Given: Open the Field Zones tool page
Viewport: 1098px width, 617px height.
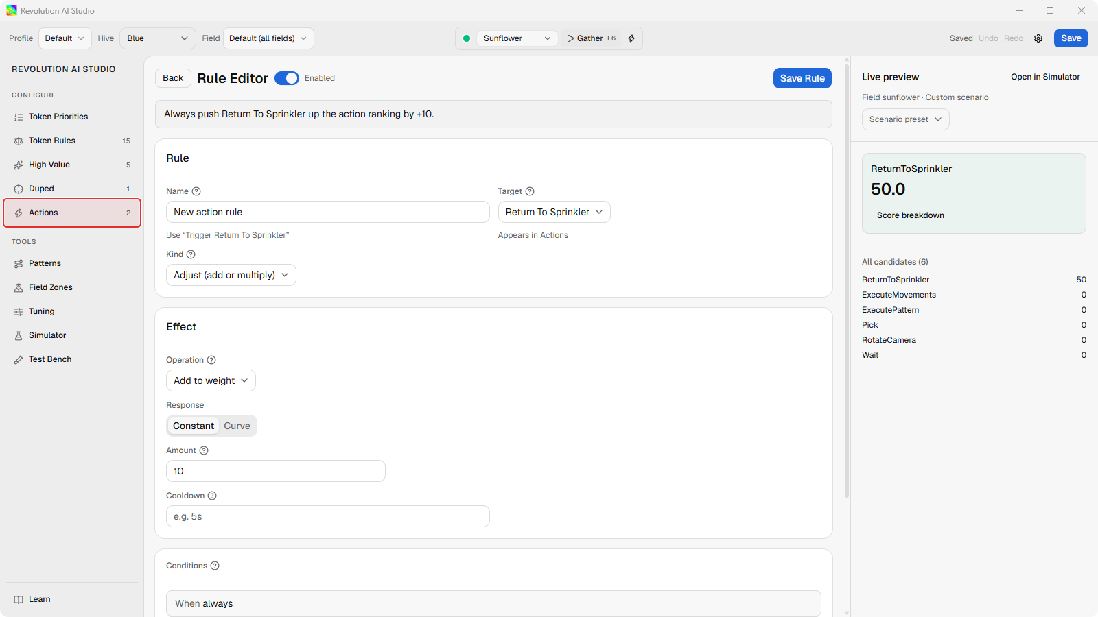Looking at the screenshot, I should 72,288.
